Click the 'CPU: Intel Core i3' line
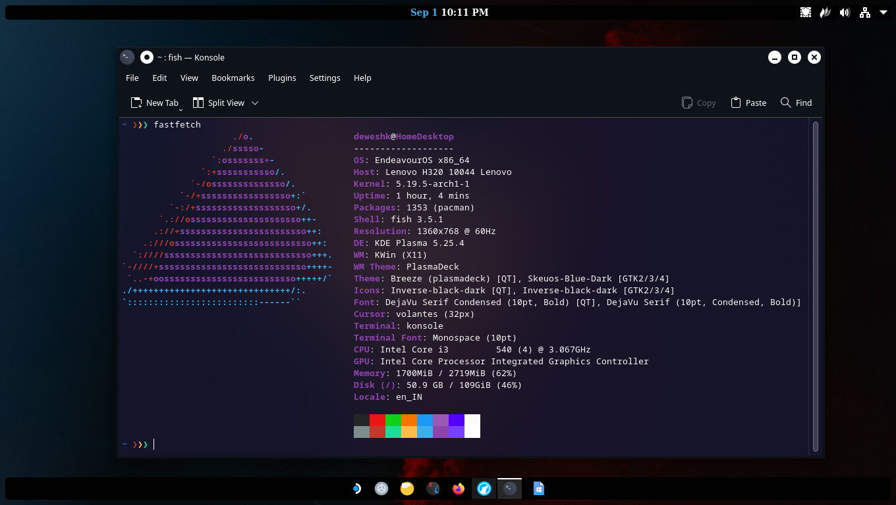Image resolution: width=896 pixels, height=505 pixels. click(472, 349)
